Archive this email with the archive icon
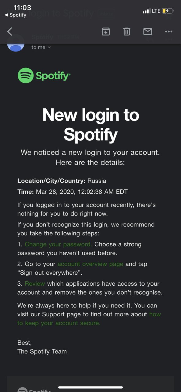Screen dimensions: 181x392 tap(106, 31)
